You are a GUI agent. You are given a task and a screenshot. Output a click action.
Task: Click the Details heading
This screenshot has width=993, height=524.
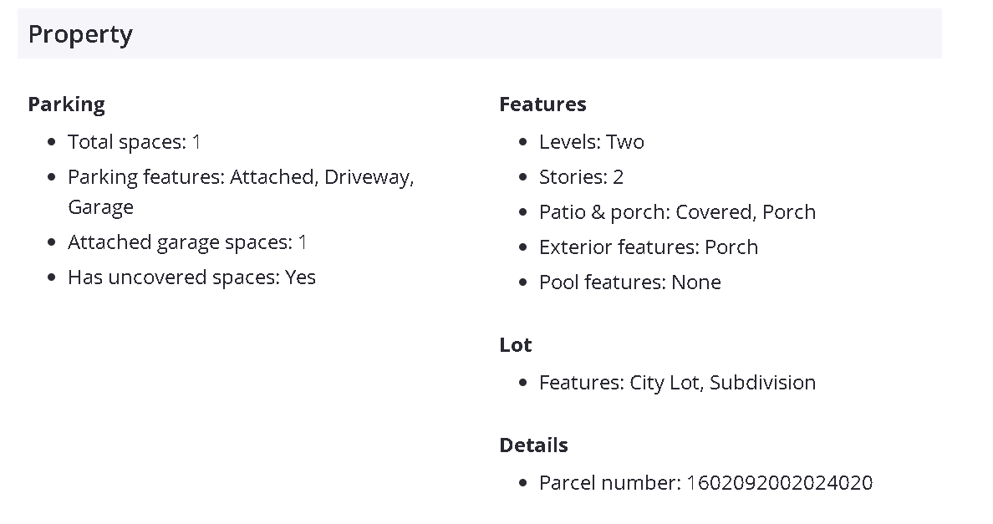coord(533,445)
